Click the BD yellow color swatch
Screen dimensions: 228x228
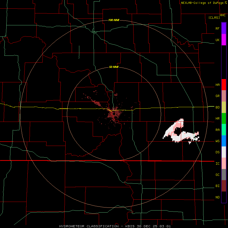[x=224, y=107]
